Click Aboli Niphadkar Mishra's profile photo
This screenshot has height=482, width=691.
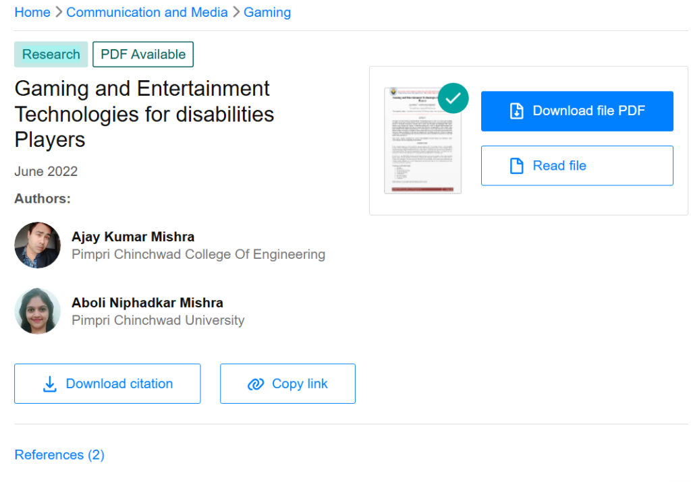37,311
